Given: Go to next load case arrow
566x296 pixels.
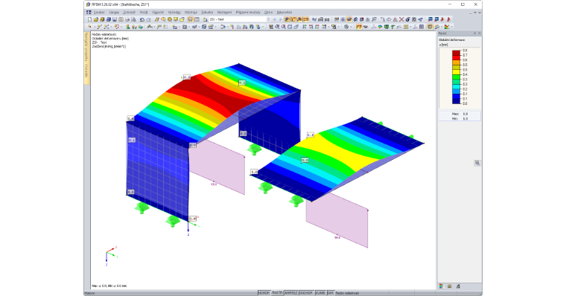Looking at the screenshot, I should pyautogui.click(x=280, y=19).
